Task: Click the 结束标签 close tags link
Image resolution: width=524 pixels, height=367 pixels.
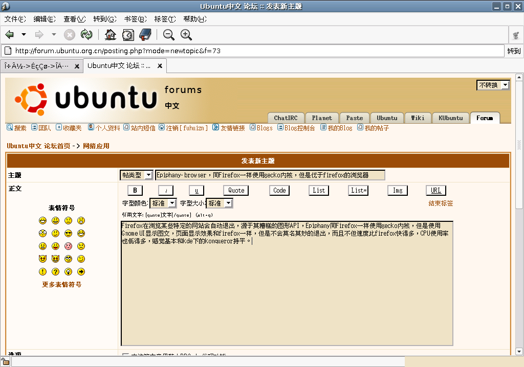Action: (x=441, y=203)
